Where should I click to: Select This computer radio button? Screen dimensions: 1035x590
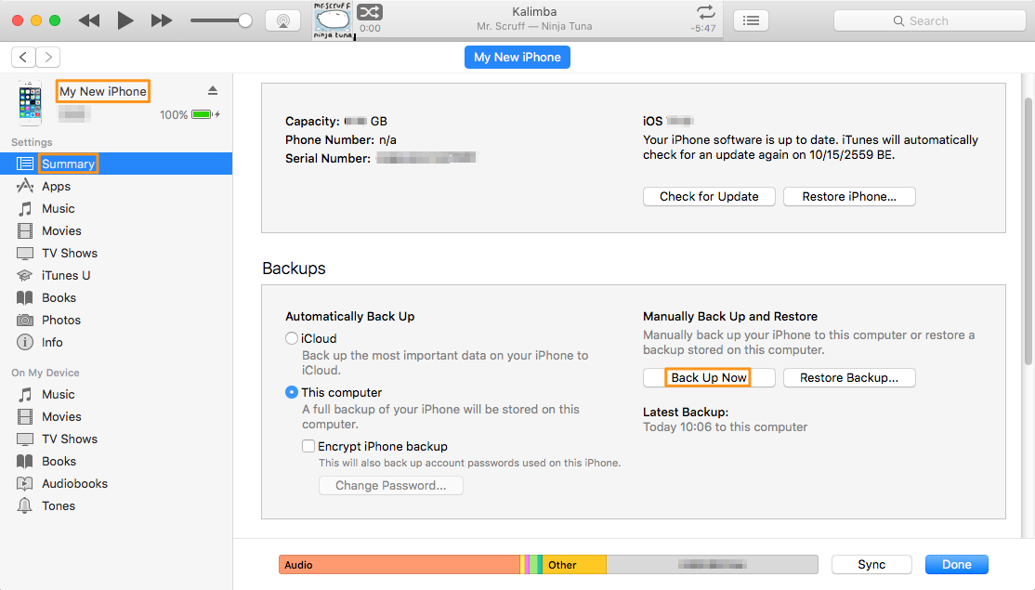coord(292,392)
